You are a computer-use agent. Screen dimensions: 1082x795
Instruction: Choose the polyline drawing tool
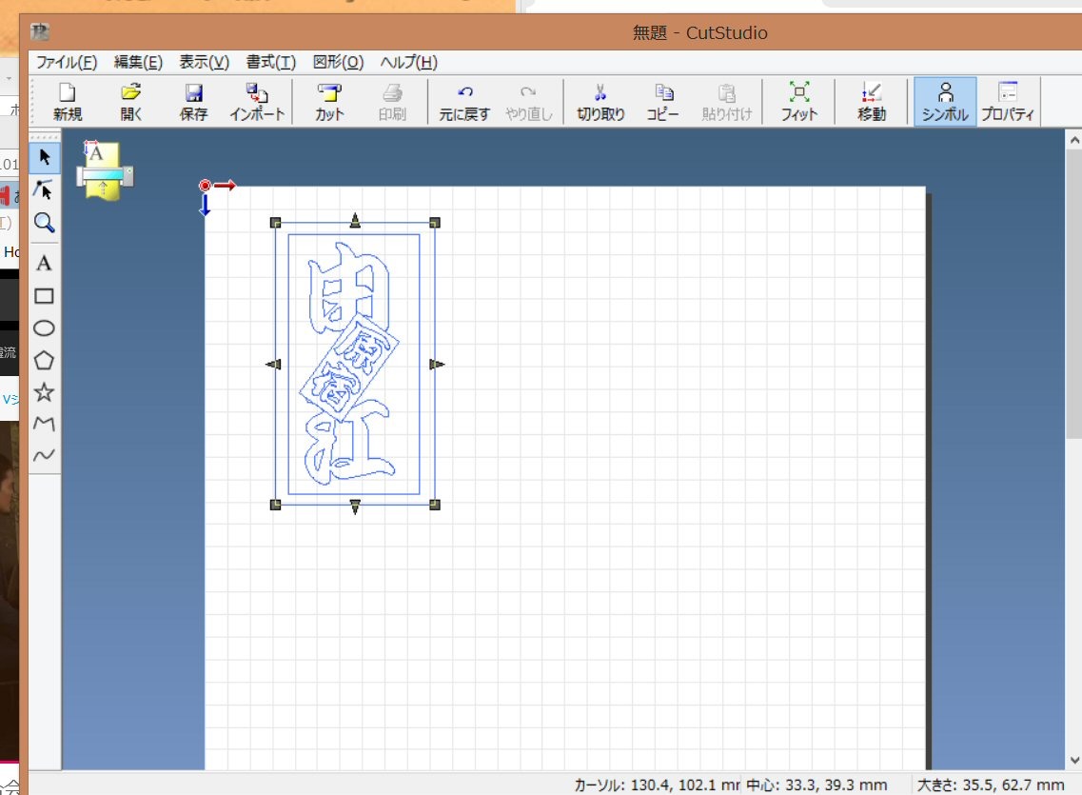click(x=44, y=424)
